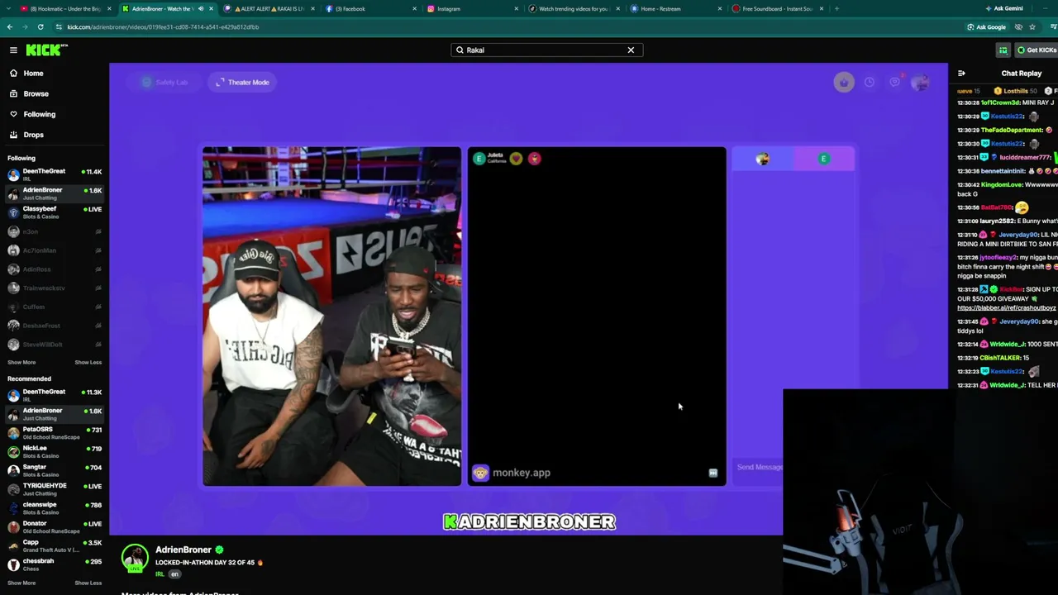Open the AdrienBroner channel name link
The image size is (1058, 595).
pos(183,550)
